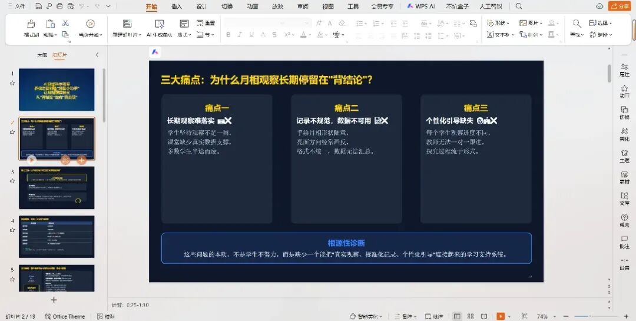The height and width of the screenshot is (321, 636).
Task: Open the Comments panel in right sidebar
Action: coord(624,242)
